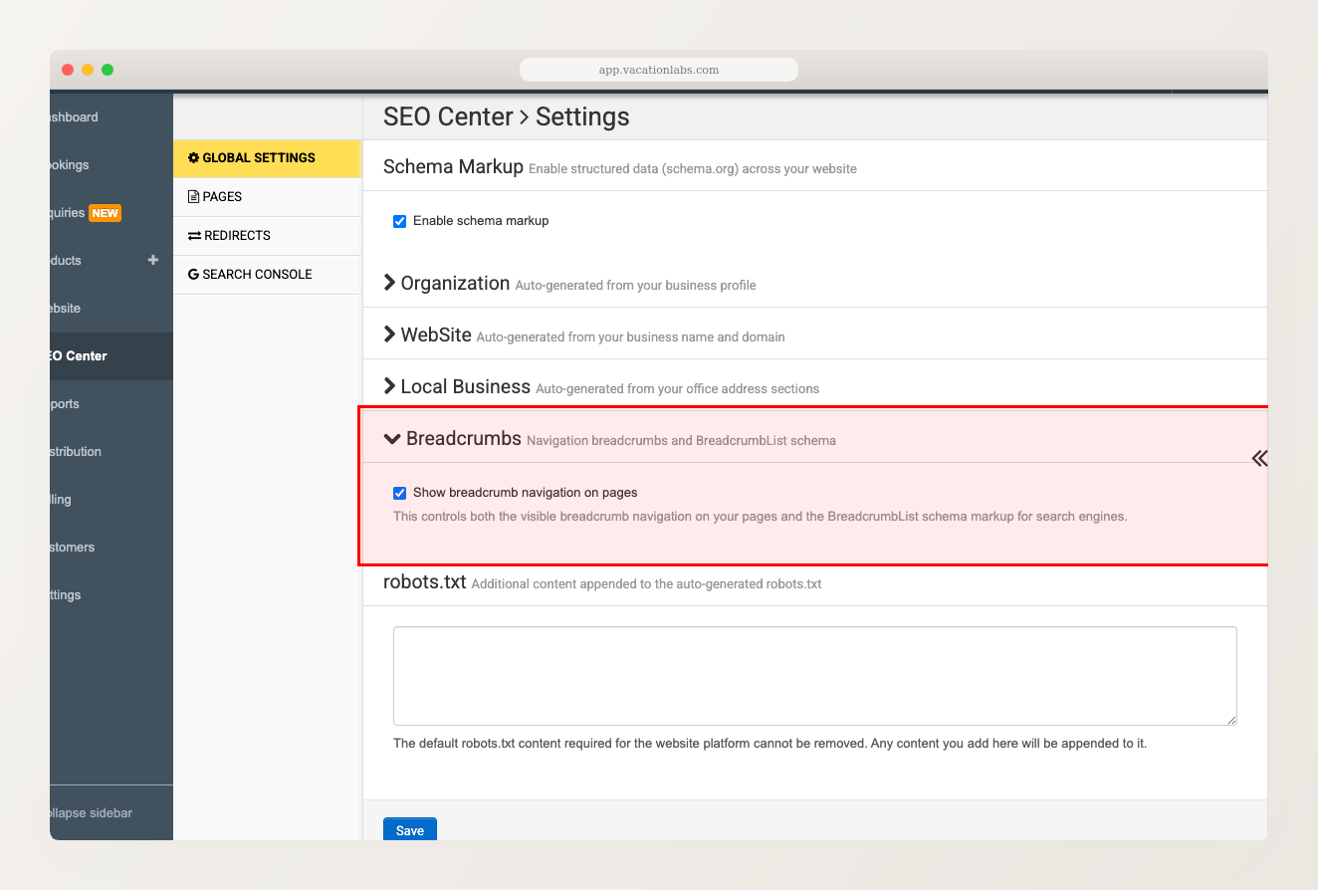
Task: Disable the Enable schema markup checkbox
Action: [399, 221]
